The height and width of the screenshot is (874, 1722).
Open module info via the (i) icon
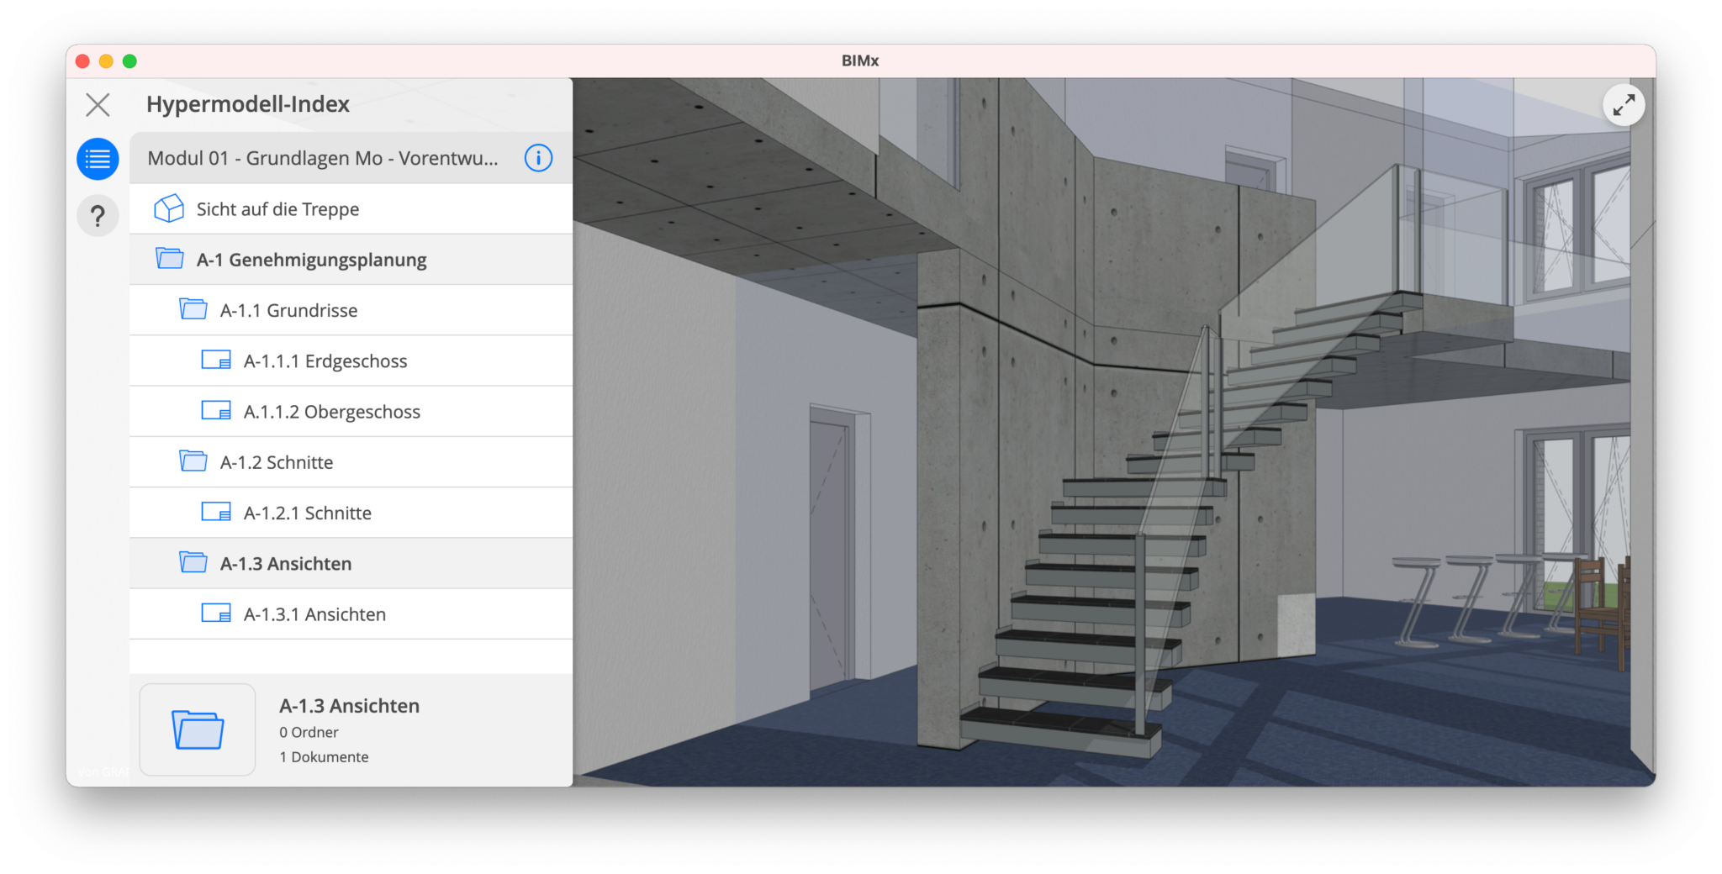(538, 158)
